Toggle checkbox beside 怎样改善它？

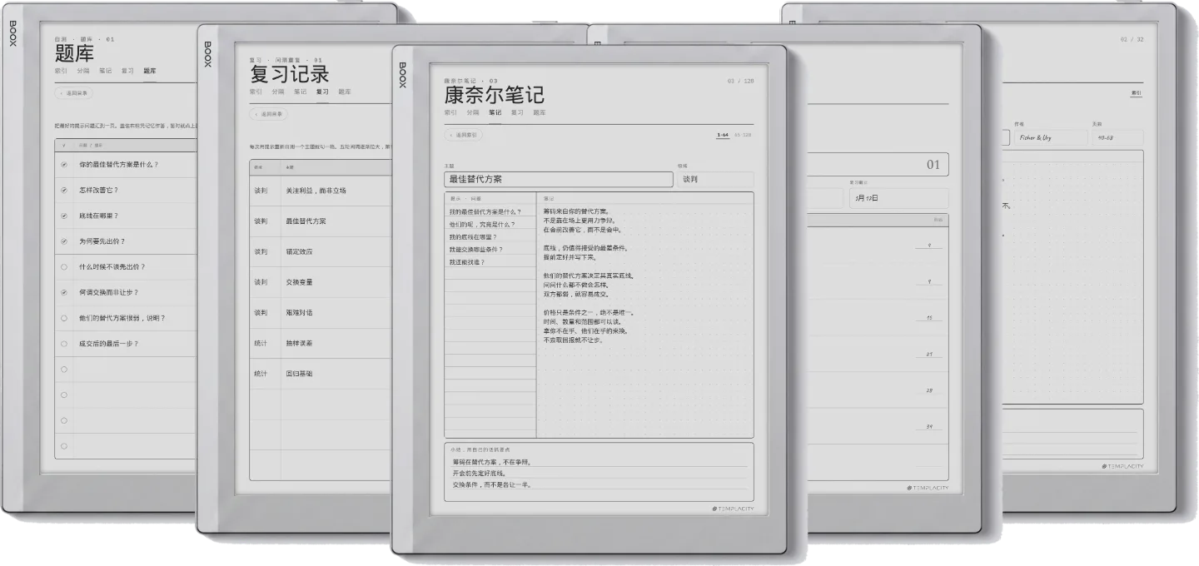(64, 191)
